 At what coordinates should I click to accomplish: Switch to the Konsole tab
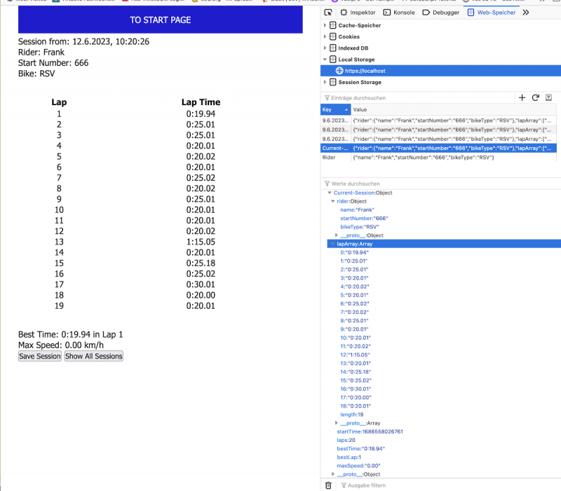click(x=399, y=13)
